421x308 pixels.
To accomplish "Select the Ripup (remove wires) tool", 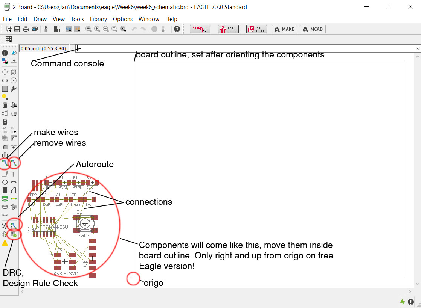I will tap(14, 163).
